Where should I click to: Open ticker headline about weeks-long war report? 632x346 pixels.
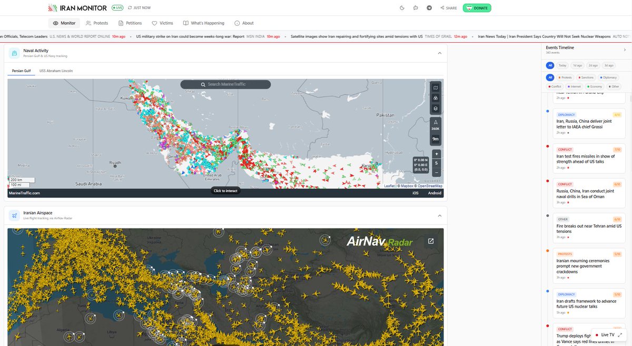click(x=190, y=37)
